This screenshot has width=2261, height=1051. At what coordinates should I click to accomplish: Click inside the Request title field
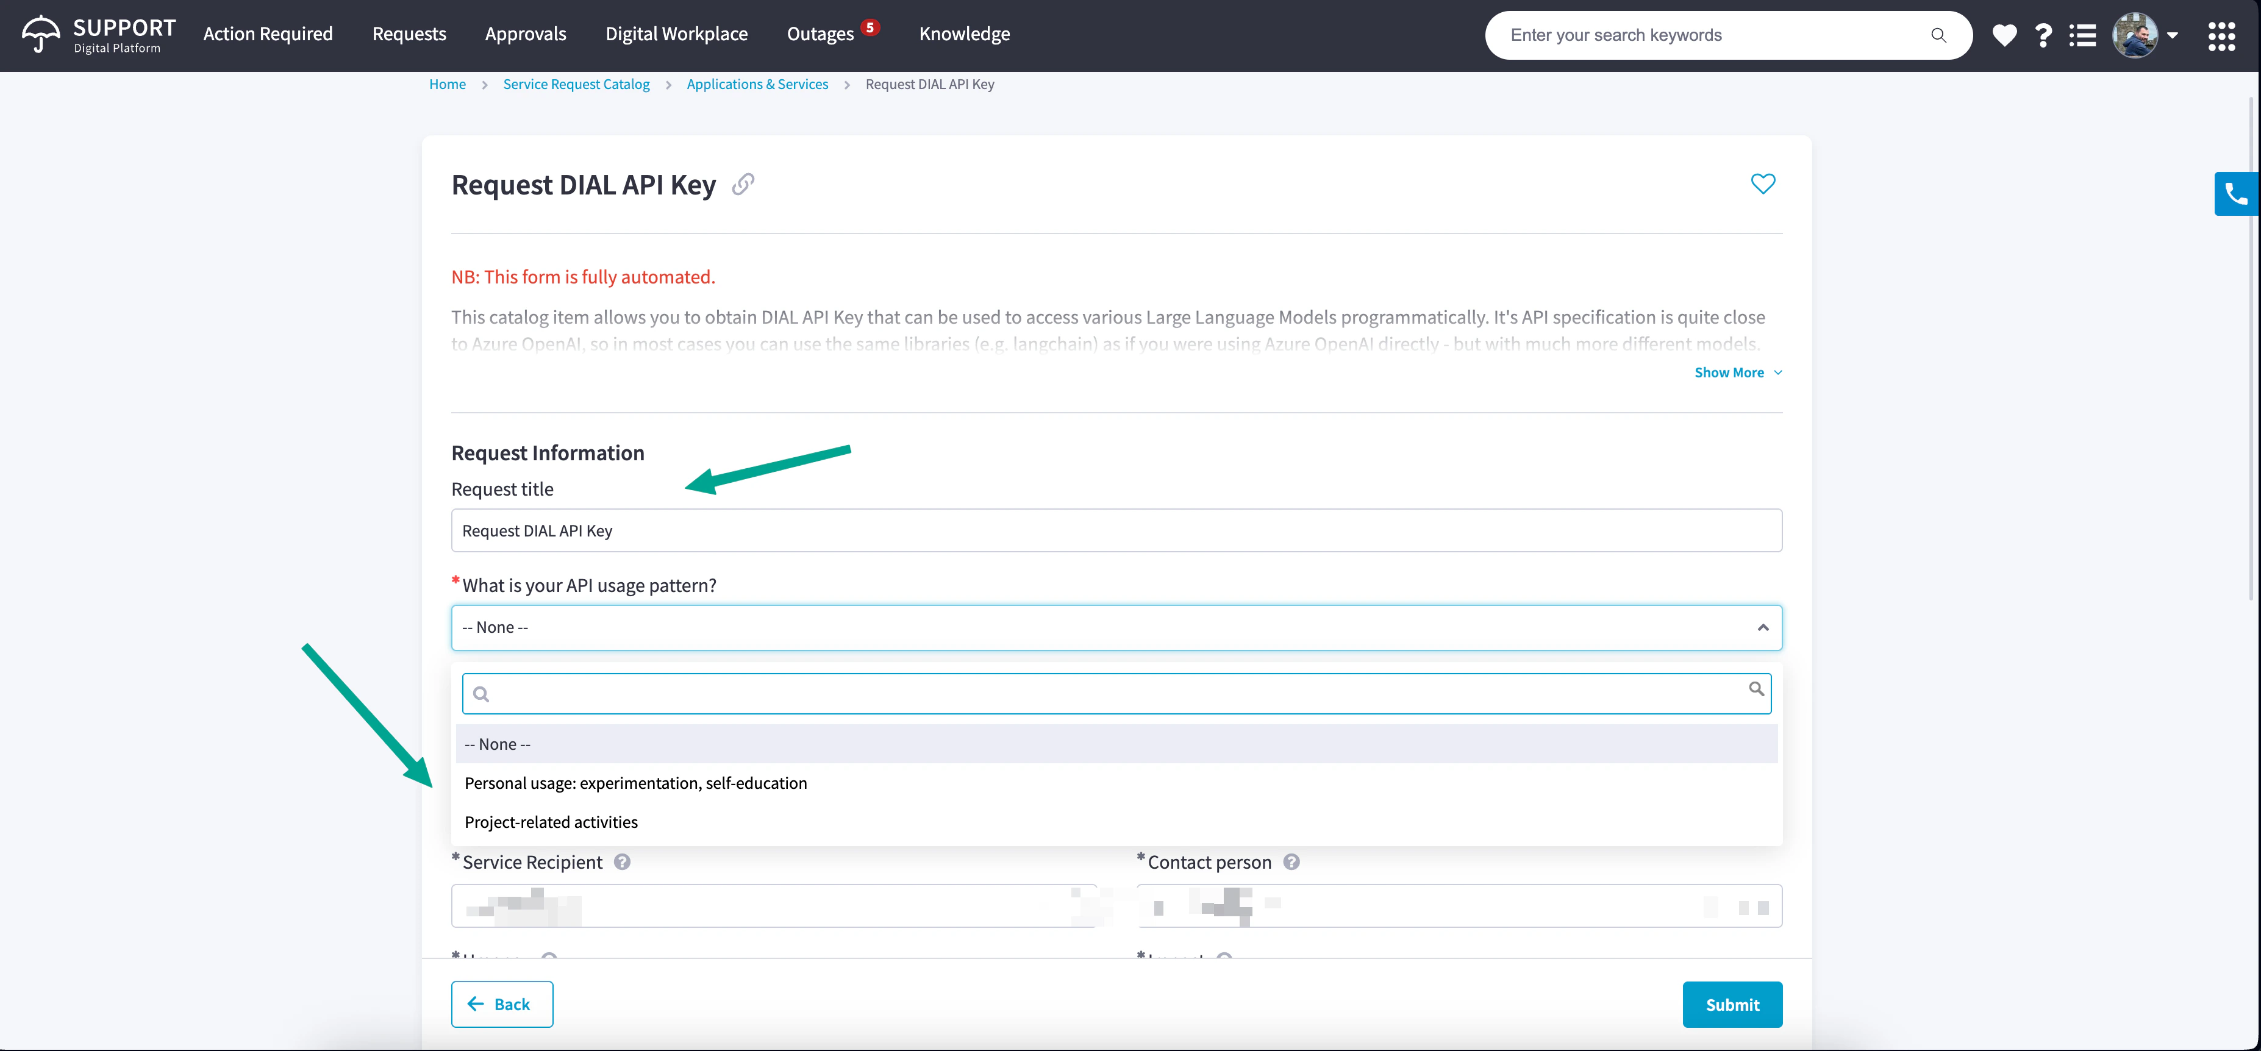[1116, 530]
